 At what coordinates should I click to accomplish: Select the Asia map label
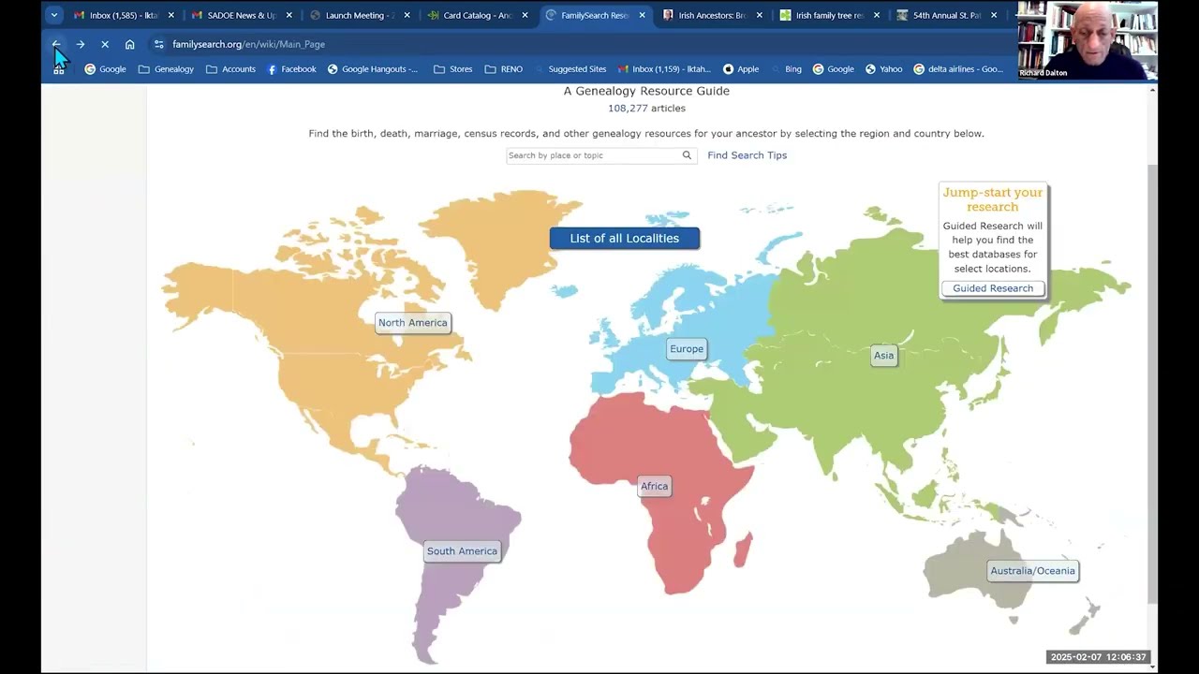click(883, 355)
